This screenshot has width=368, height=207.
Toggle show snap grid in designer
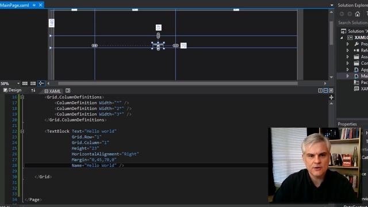pyautogui.click(x=25, y=83)
